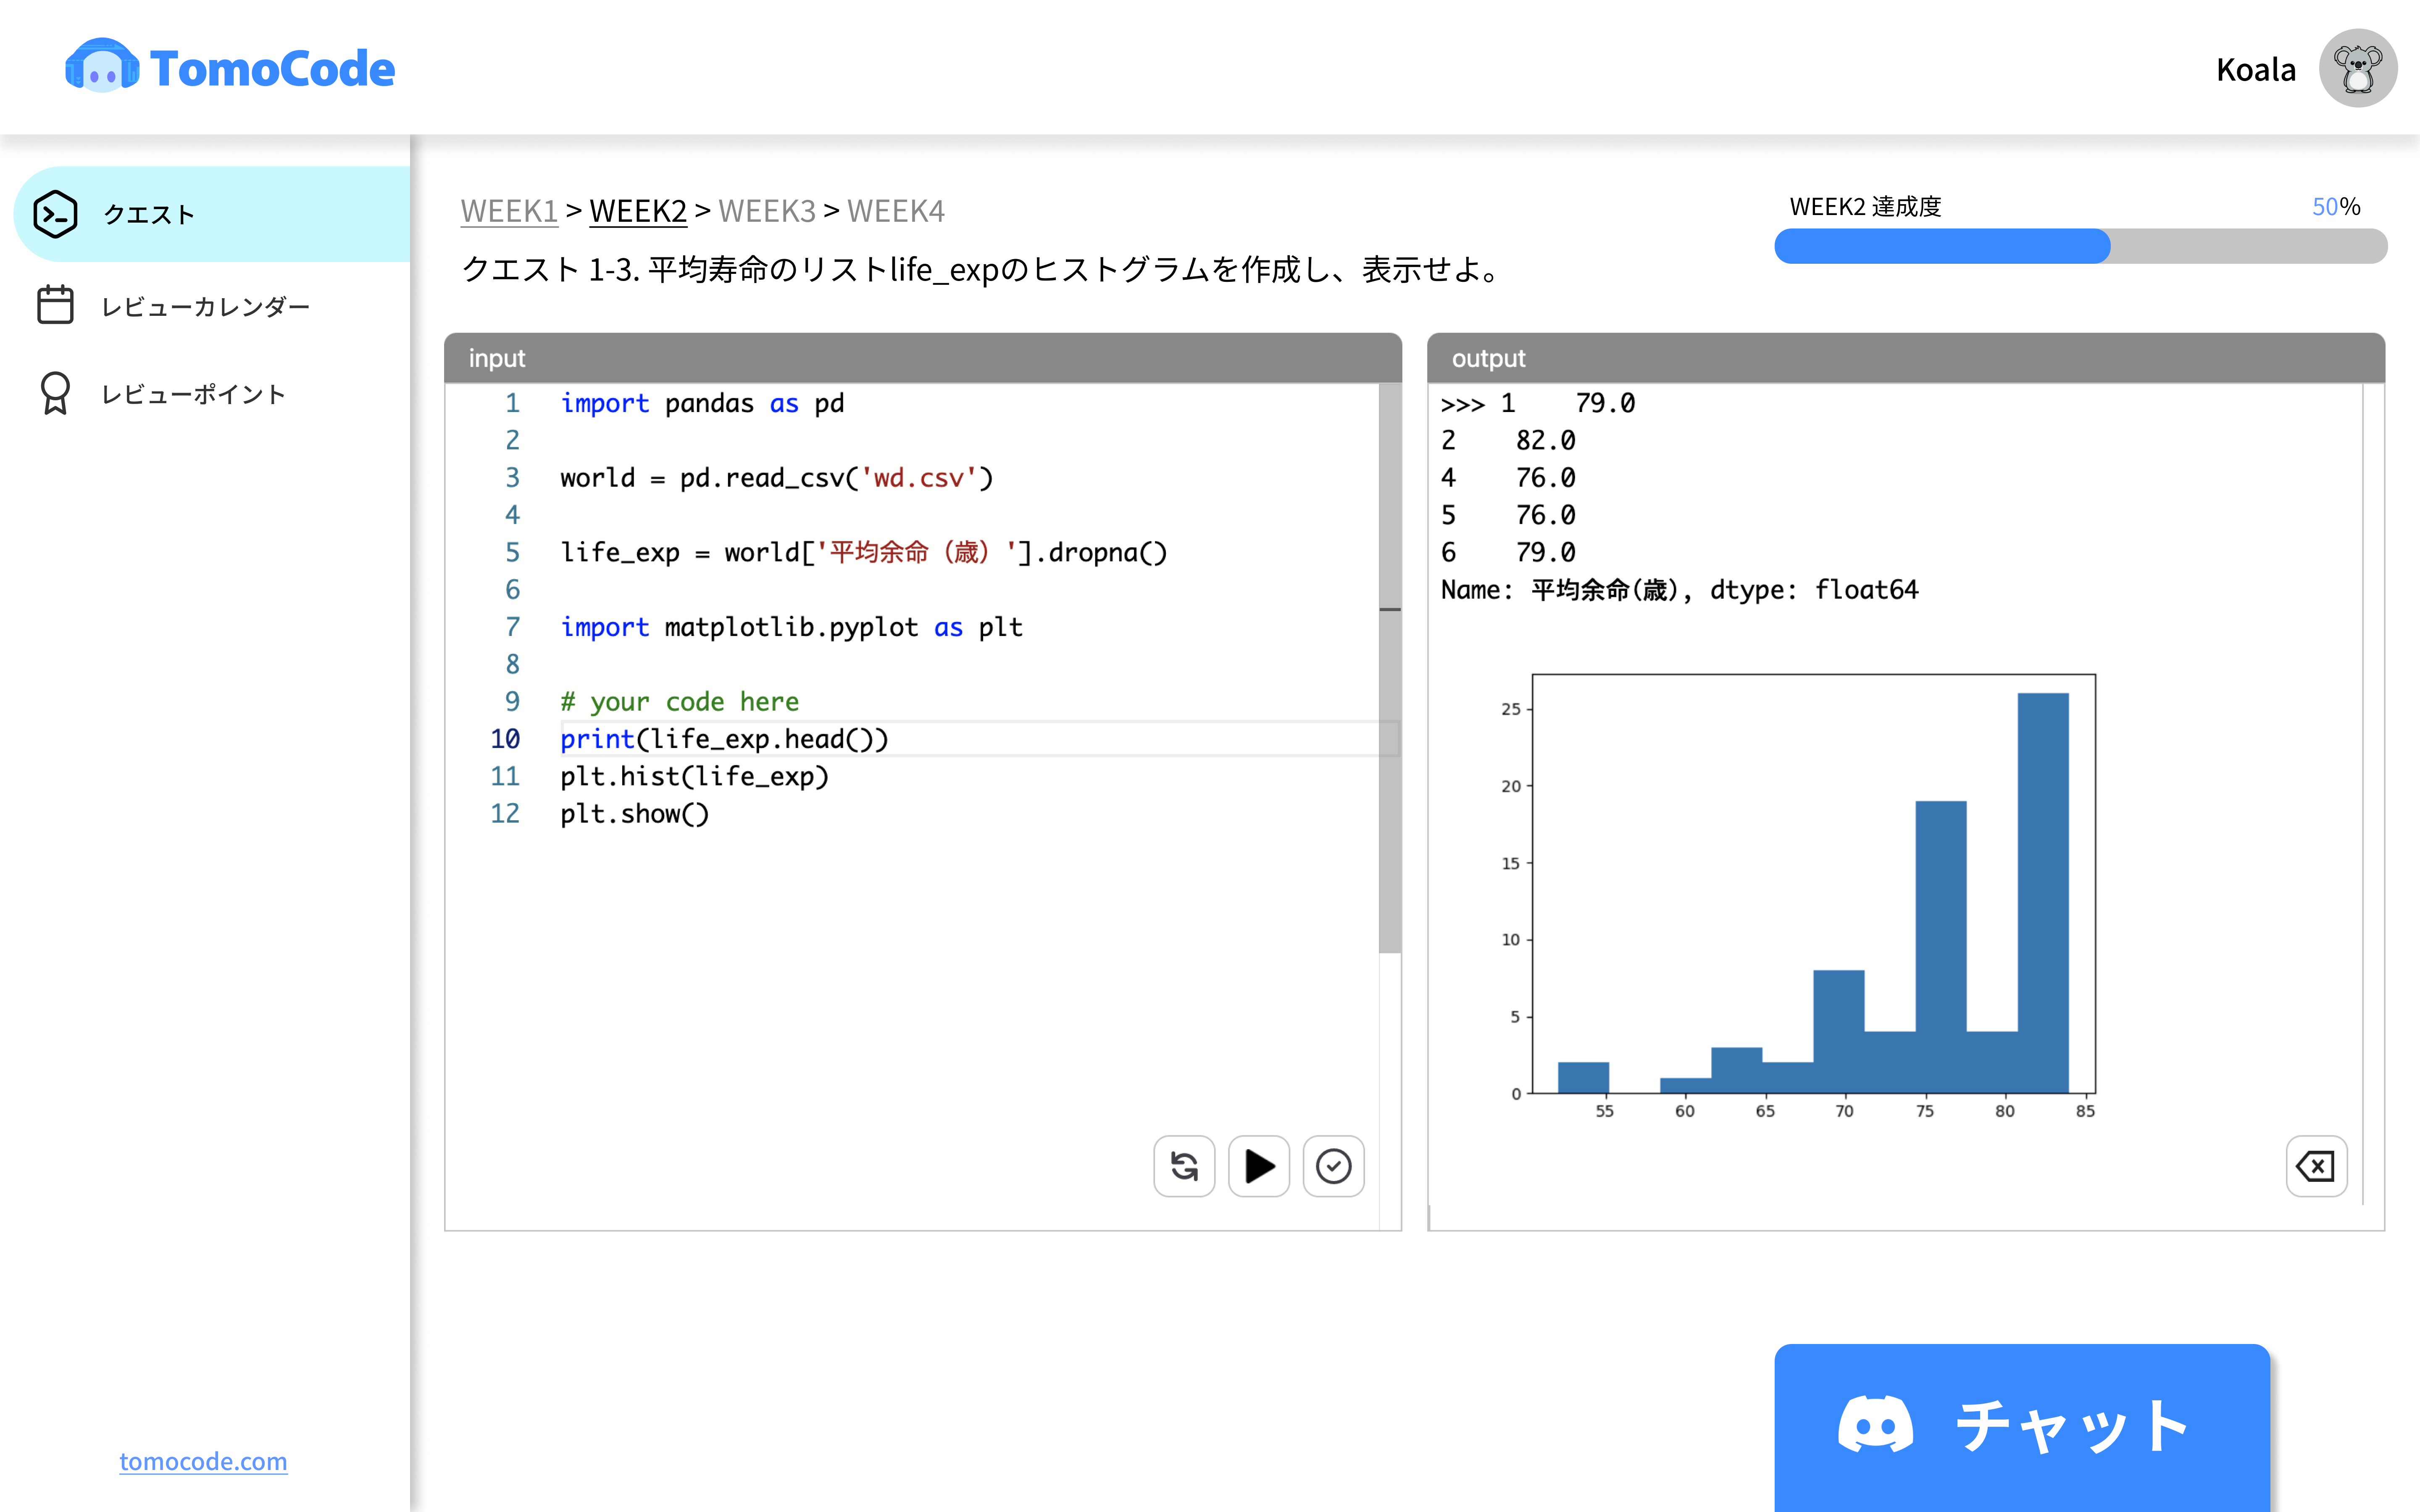This screenshot has width=2420, height=1512.
Task: Click the WEEK2 達成度 label
Action: click(1865, 207)
